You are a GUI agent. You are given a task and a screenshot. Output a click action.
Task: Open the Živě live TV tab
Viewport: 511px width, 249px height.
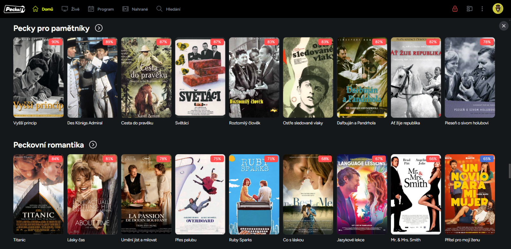(71, 9)
